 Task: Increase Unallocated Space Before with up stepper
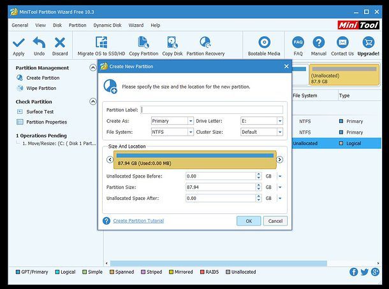258,174
